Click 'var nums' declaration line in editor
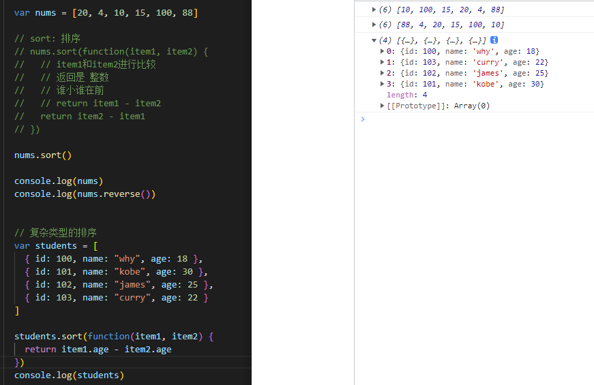Screen dimensions: 594x385 [x=106, y=13]
